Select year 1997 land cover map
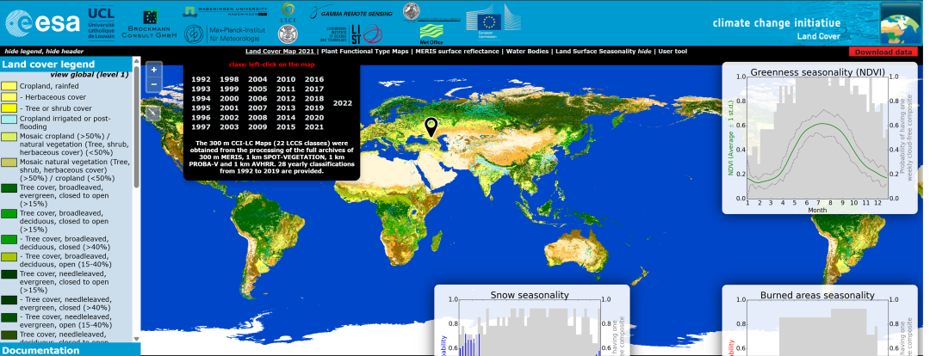This screenshot has width=930, height=356. [x=201, y=126]
